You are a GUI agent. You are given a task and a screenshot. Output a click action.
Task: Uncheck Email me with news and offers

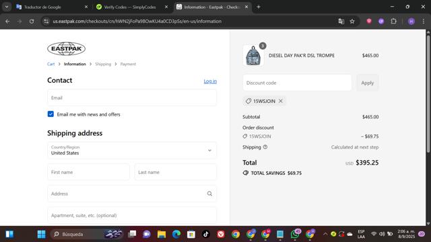coord(51,114)
